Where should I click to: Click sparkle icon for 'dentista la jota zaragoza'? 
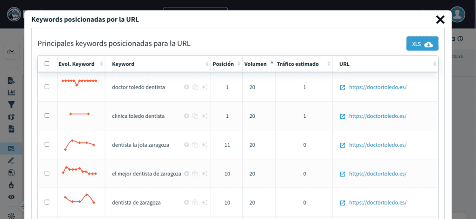click(x=205, y=145)
